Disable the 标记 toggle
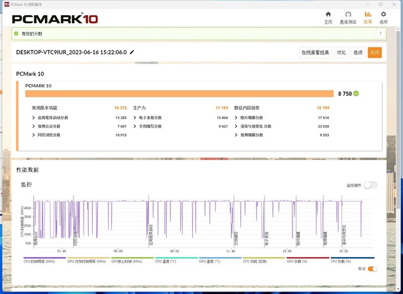Viewport: 403px width, 294px height. click(372, 269)
